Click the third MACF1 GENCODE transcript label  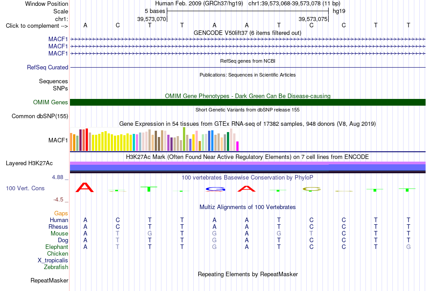[x=58, y=53]
